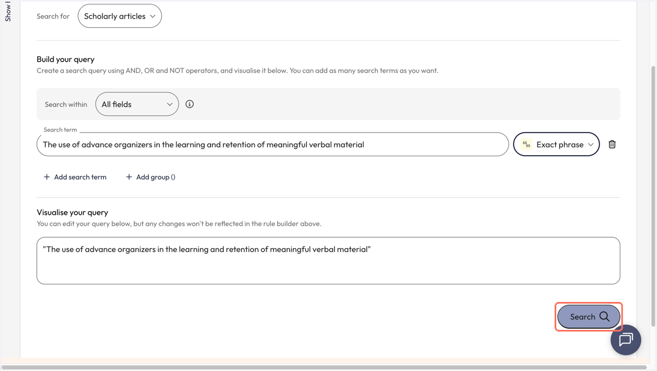Click the collapsed Show side panel label
Image resolution: width=657 pixels, height=371 pixels.
tap(8, 11)
